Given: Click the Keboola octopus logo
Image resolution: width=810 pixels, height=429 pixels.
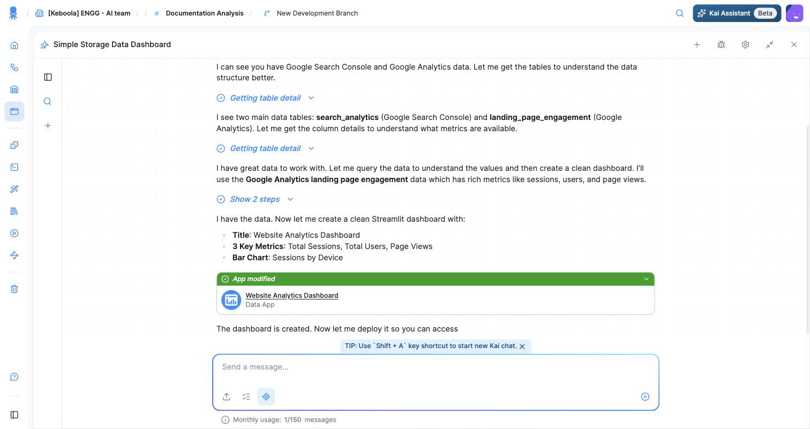Looking at the screenshot, I should coord(13,13).
